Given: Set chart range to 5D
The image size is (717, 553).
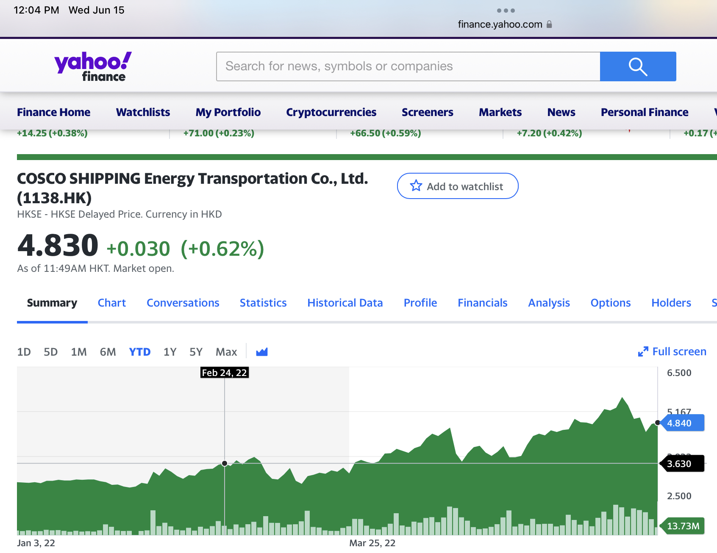Looking at the screenshot, I should [x=51, y=352].
